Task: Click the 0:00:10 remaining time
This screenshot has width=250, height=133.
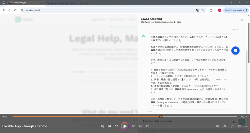Action: tap(244, 117)
